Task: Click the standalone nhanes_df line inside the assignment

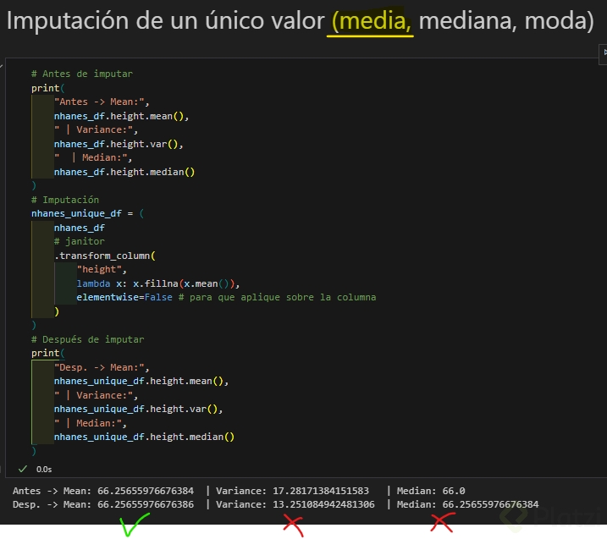Action: click(80, 228)
